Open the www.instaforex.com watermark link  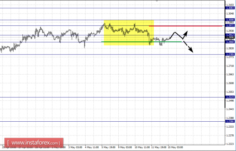(34, 143)
